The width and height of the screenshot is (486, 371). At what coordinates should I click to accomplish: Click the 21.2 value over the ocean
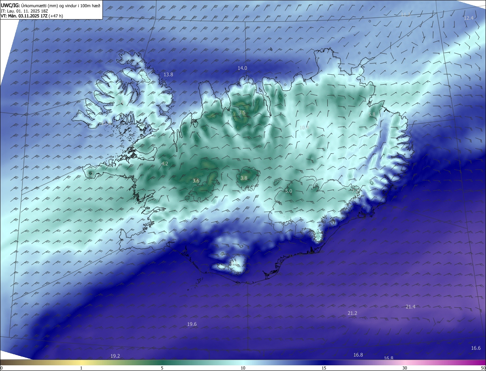tap(352, 313)
